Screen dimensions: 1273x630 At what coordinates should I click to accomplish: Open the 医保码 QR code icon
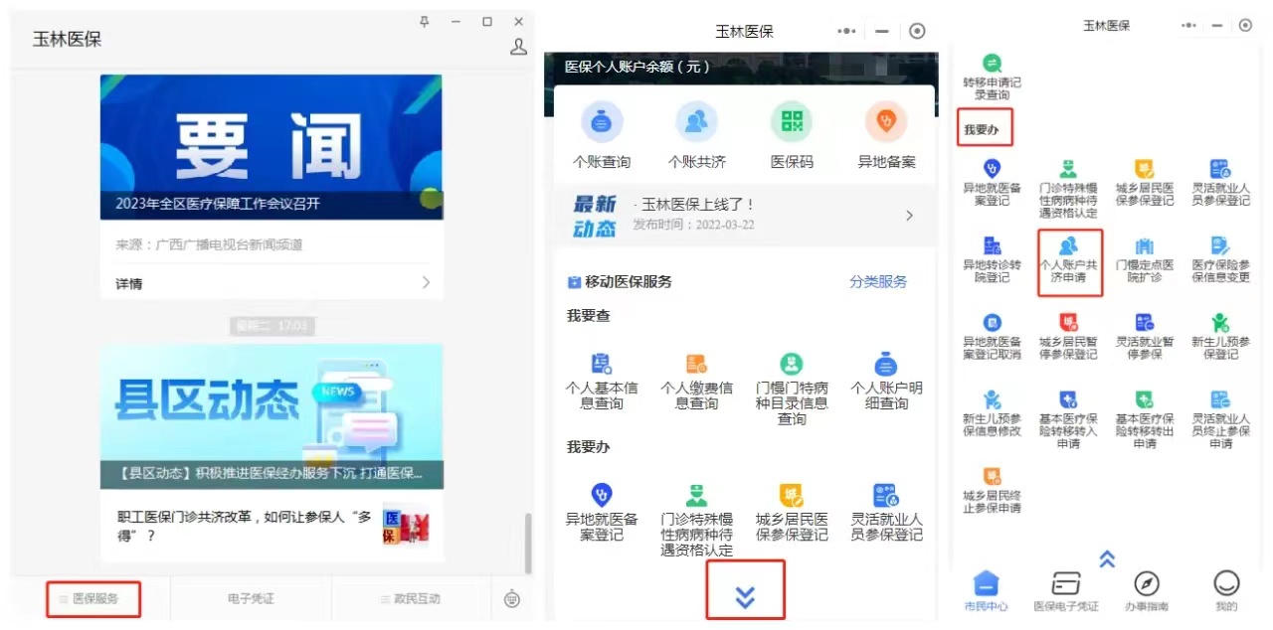(x=791, y=123)
